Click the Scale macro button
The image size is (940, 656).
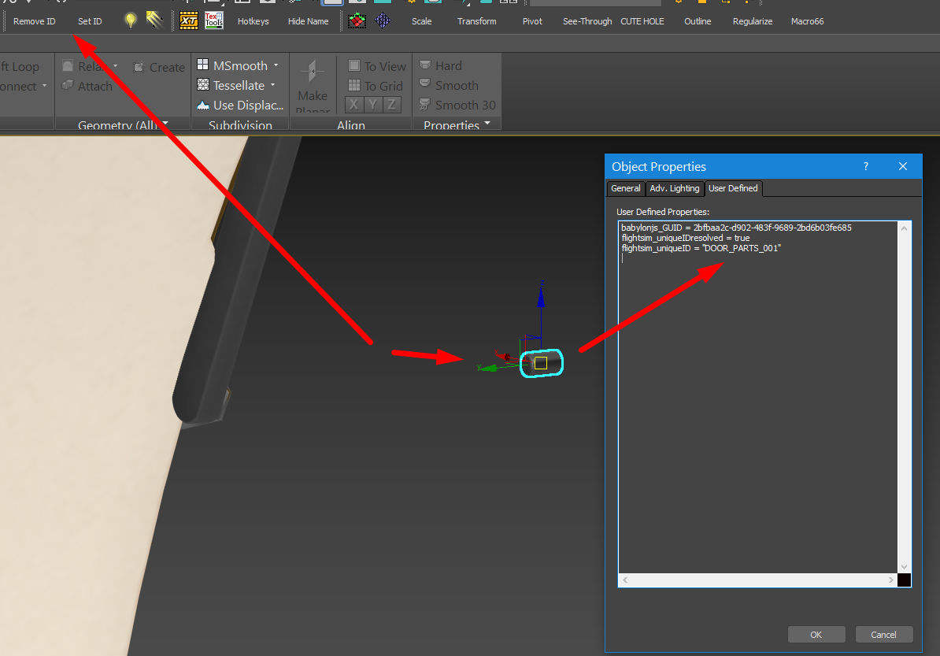click(x=421, y=21)
